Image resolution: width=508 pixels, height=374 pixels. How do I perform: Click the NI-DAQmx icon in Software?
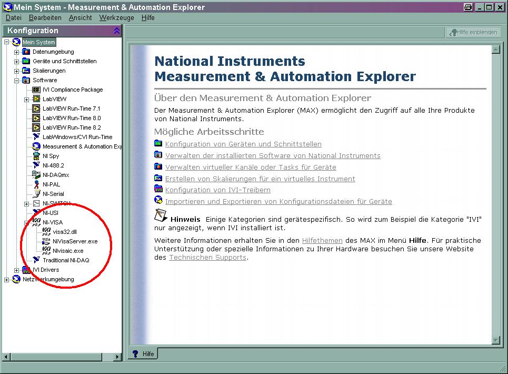coord(36,175)
